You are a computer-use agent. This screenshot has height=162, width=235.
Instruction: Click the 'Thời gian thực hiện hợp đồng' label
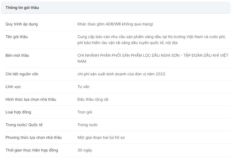coord(32,150)
